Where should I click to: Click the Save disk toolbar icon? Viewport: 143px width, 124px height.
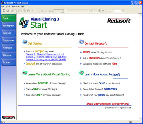click(8, 11)
